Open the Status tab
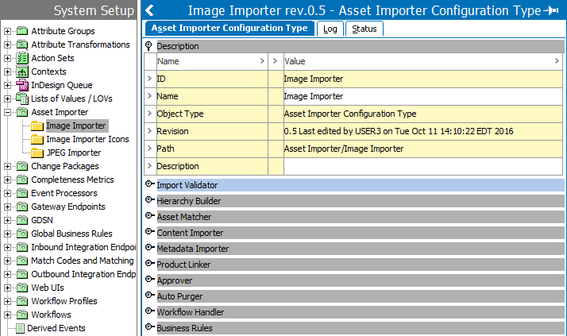Viewport: 567px width, 336px height. (x=364, y=29)
